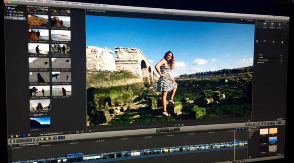Select the midtones puck on the Color Board

click(273, 42)
